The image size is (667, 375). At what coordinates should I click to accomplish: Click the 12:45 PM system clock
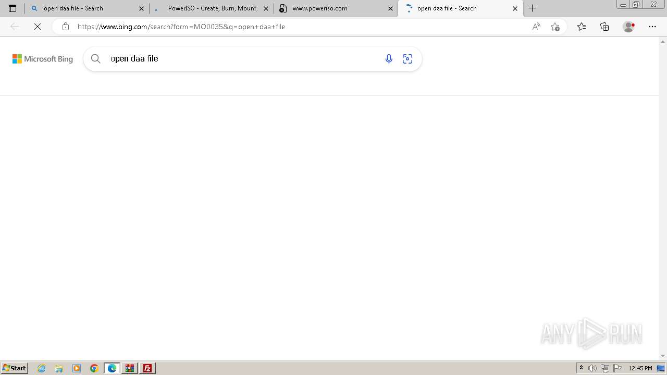pos(640,368)
